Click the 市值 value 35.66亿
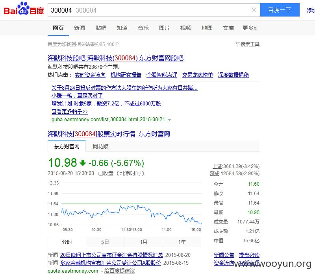The image size is (315, 275). click(251, 240)
